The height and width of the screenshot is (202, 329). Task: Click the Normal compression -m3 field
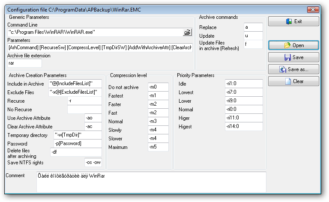(158, 121)
